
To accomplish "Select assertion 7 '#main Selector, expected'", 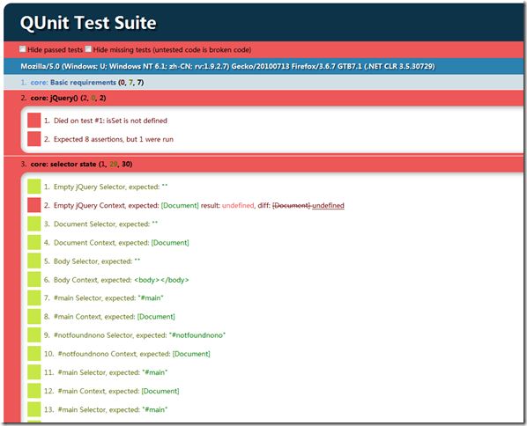I will coord(104,297).
